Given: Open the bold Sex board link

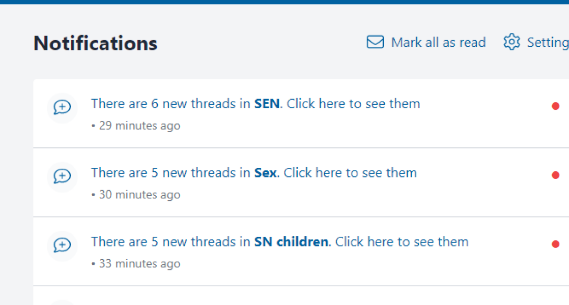Looking at the screenshot, I should 265,173.
